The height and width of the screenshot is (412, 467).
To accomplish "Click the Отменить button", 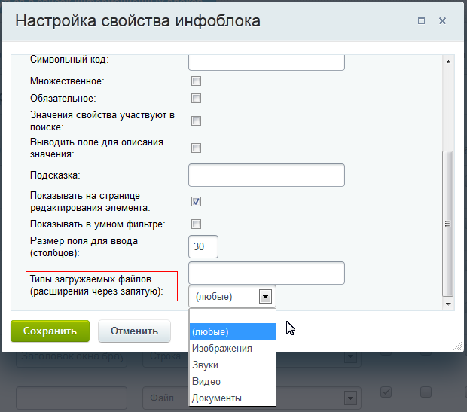I will click(134, 331).
